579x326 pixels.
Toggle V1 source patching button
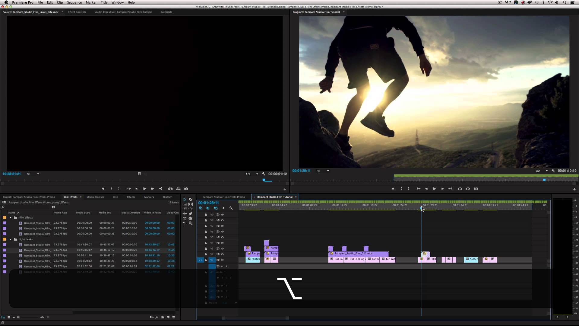pos(200,260)
